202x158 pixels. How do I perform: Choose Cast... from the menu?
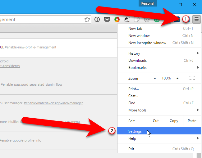[x=159, y=96]
